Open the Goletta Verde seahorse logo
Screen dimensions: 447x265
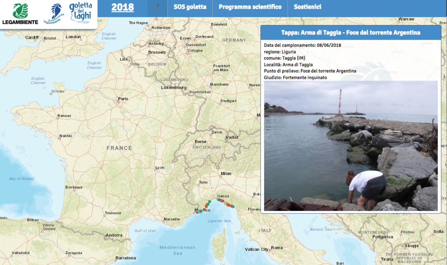pos(55,13)
